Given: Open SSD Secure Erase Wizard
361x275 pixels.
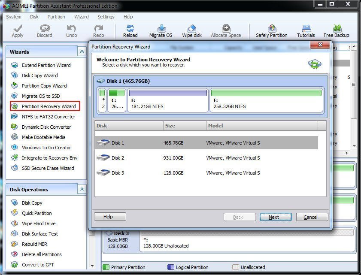Looking at the screenshot, I should point(43,168).
